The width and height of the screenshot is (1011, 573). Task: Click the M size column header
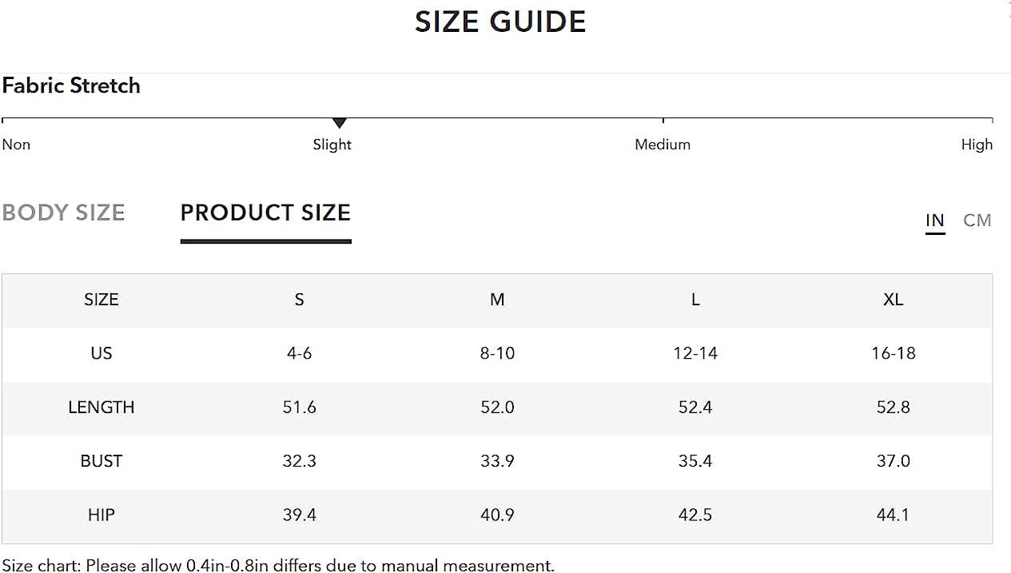pos(497,300)
